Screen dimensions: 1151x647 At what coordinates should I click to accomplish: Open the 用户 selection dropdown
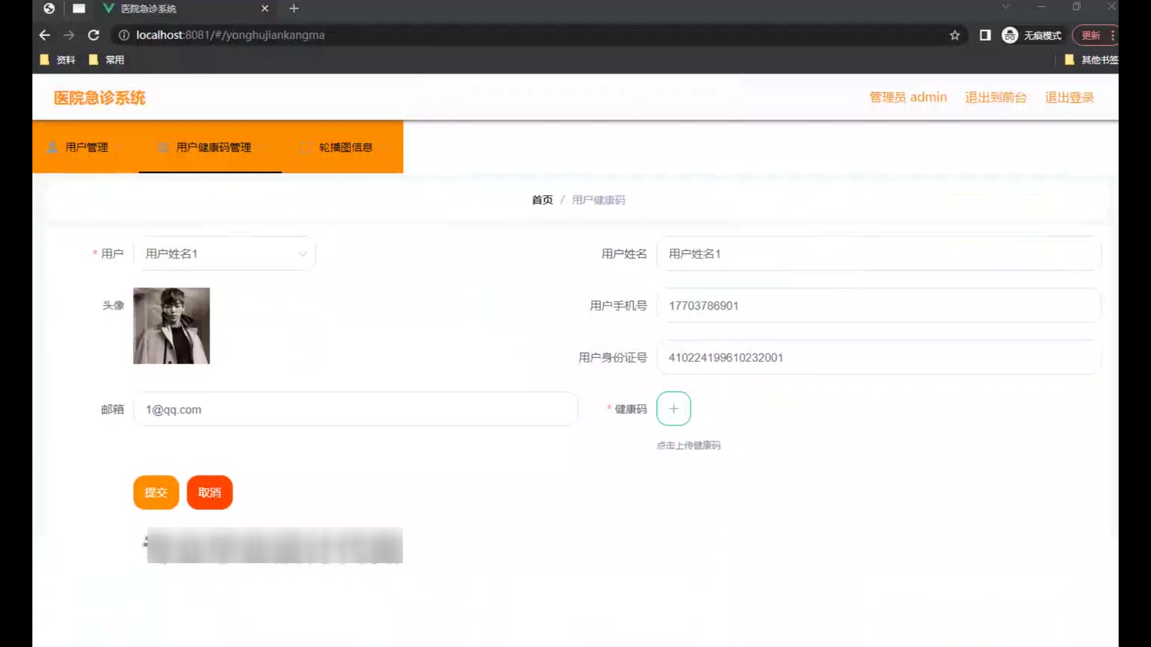[224, 253]
